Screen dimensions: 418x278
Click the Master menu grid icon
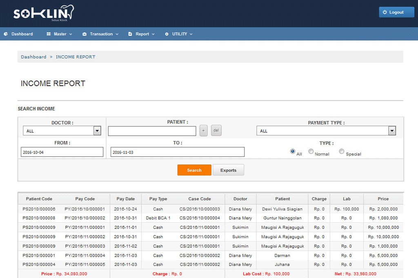(x=49, y=34)
